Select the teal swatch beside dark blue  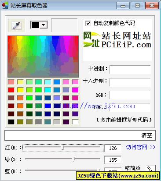pyautogui.click(x=39, y=98)
